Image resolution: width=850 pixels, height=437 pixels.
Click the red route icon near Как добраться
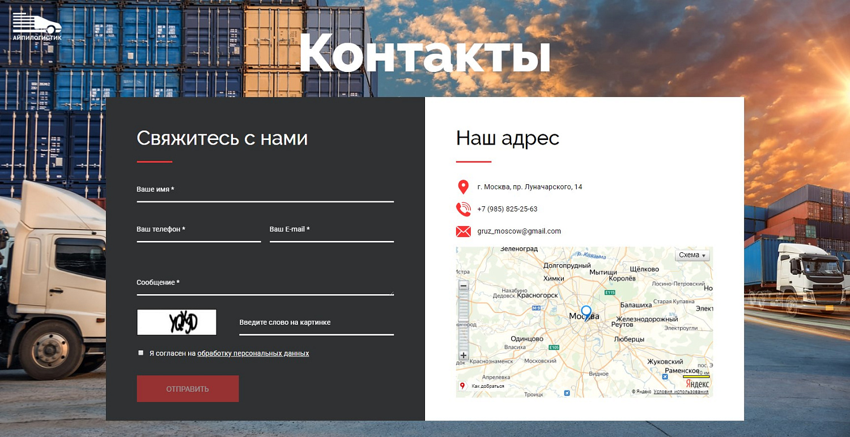[462, 386]
